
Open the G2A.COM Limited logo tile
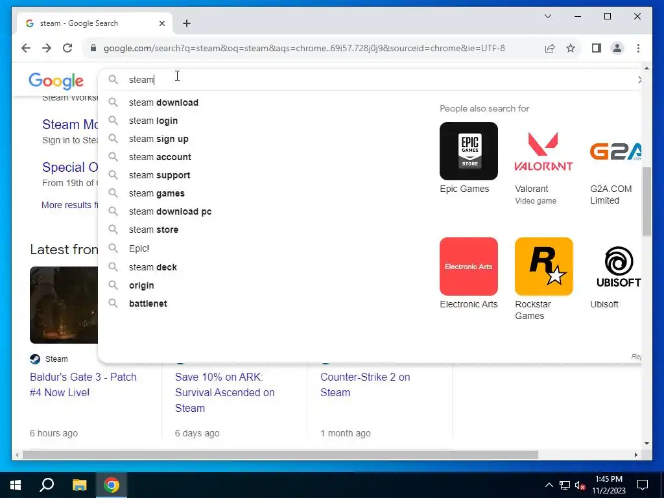pos(616,151)
